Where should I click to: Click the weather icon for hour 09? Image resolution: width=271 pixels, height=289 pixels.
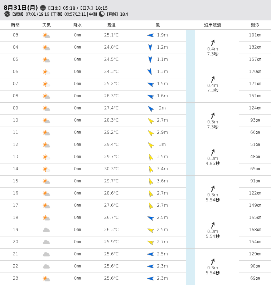point(46,108)
